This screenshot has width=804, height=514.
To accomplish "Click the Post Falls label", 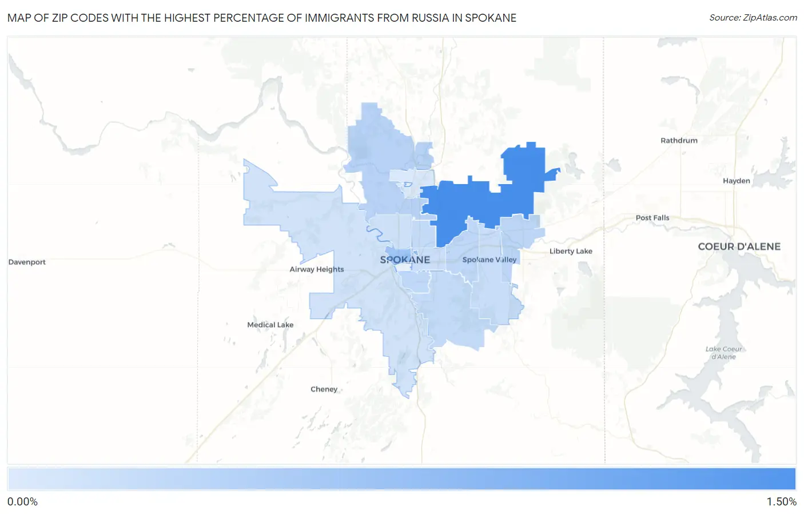I will 652,218.
